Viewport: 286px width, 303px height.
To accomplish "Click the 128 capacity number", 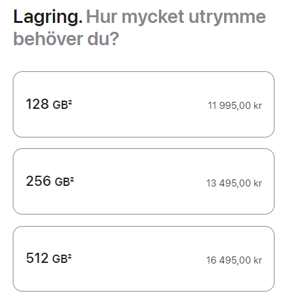I will (x=37, y=104).
